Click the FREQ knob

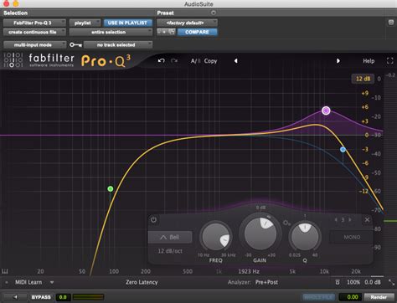coord(215,238)
